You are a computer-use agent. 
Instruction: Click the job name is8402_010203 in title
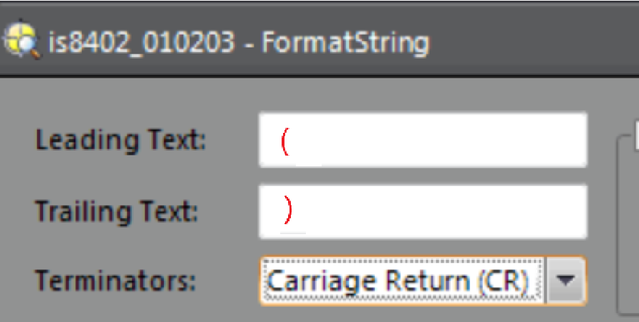[142, 41]
